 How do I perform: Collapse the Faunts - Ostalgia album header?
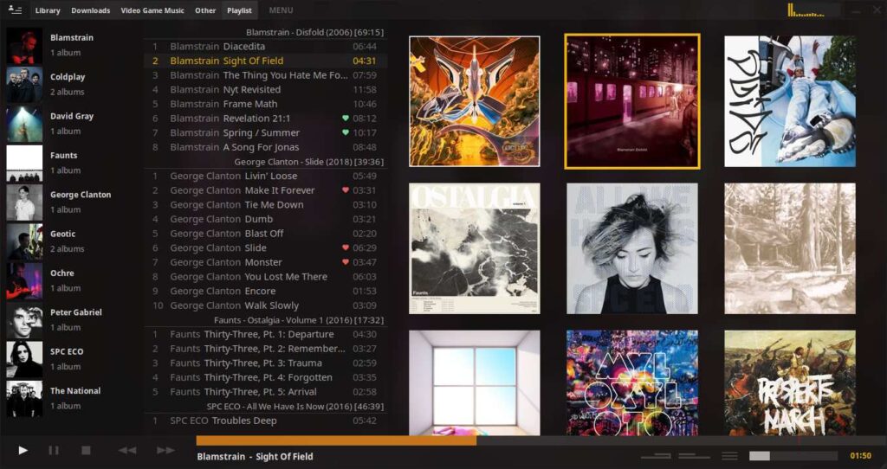click(298, 320)
